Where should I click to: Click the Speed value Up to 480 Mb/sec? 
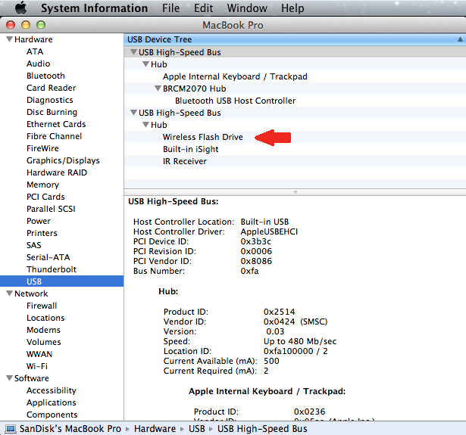coord(300,341)
